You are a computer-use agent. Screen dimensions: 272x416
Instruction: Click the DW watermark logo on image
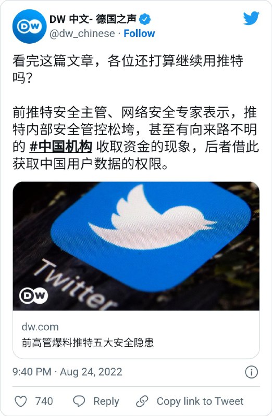point(34,295)
